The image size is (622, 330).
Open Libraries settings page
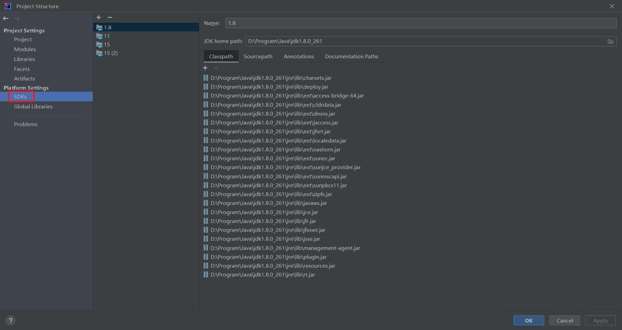24,59
